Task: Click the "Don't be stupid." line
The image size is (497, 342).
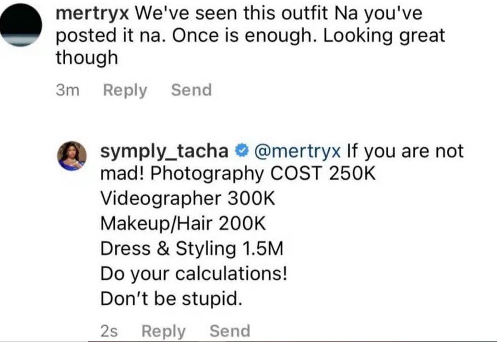Action: 171,300
